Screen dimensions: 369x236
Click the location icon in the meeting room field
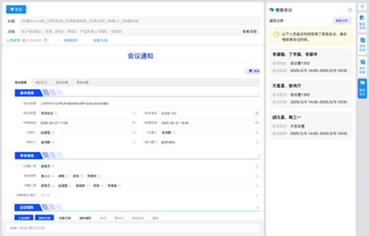pyautogui.click(x=256, y=113)
